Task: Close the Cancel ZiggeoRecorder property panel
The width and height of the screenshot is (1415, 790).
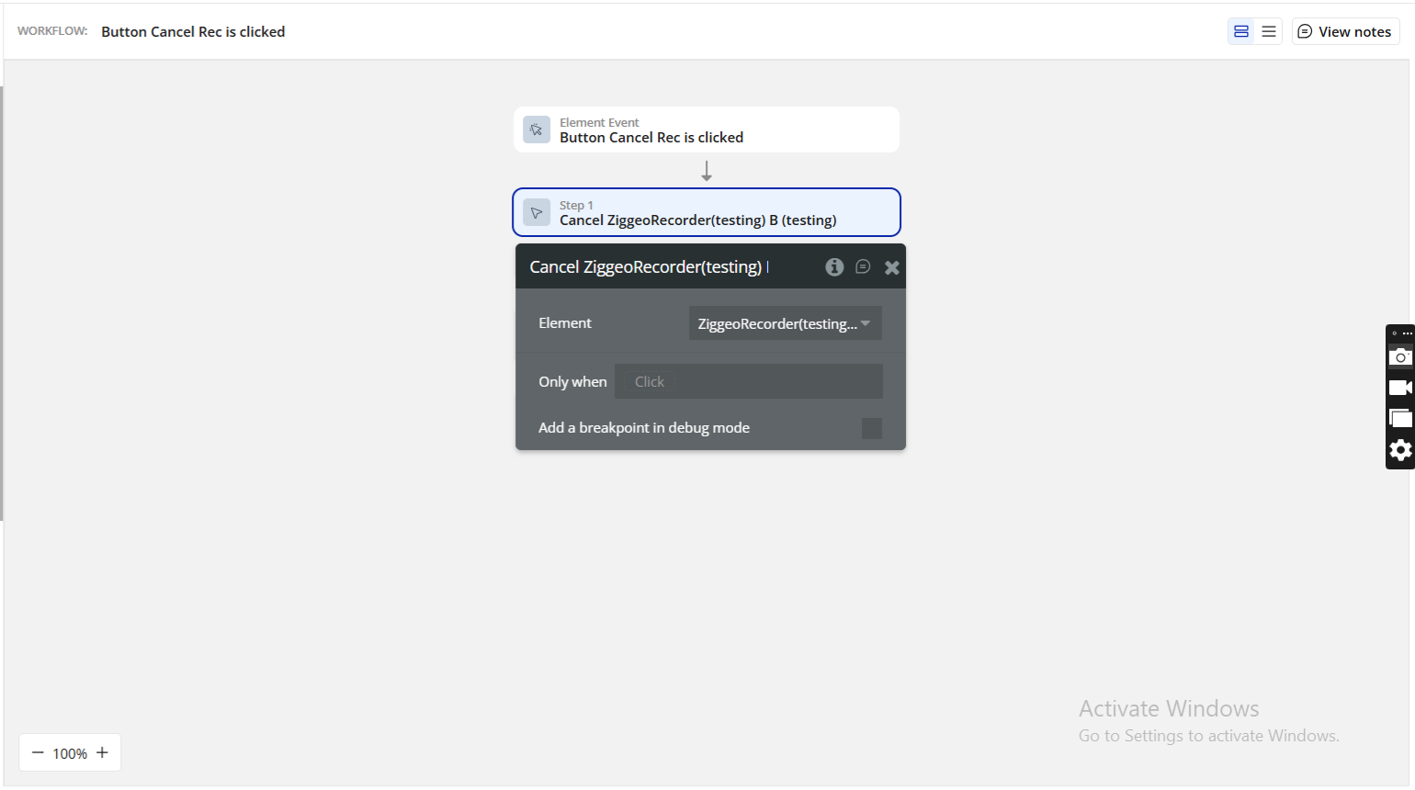Action: (x=891, y=267)
